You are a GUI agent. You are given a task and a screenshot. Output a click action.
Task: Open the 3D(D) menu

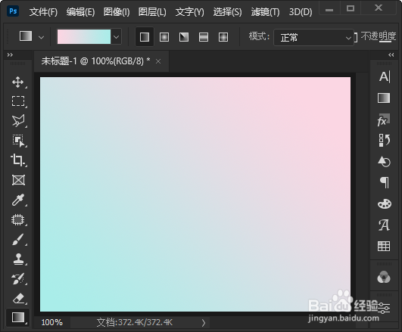[301, 12]
